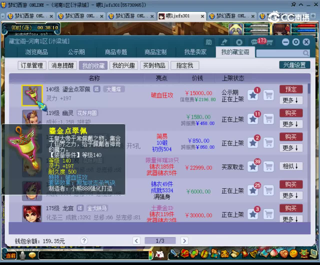Open 兴趣设置 button

click(295, 65)
